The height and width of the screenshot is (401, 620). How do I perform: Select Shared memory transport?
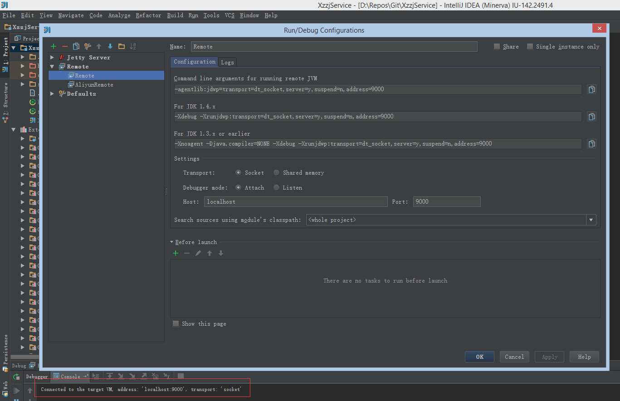tap(276, 173)
